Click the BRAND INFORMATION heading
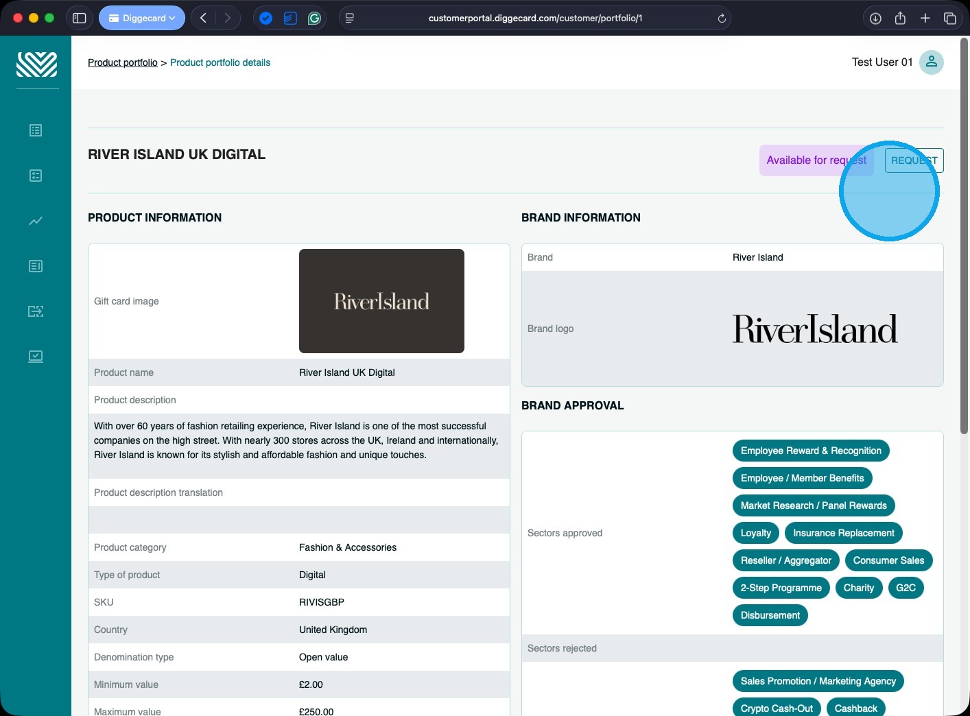This screenshot has width=970, height=716. (x=581, y=217)
